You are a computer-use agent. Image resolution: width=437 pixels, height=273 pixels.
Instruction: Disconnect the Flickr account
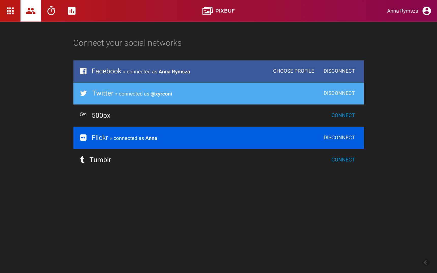(x=339, y=138)
